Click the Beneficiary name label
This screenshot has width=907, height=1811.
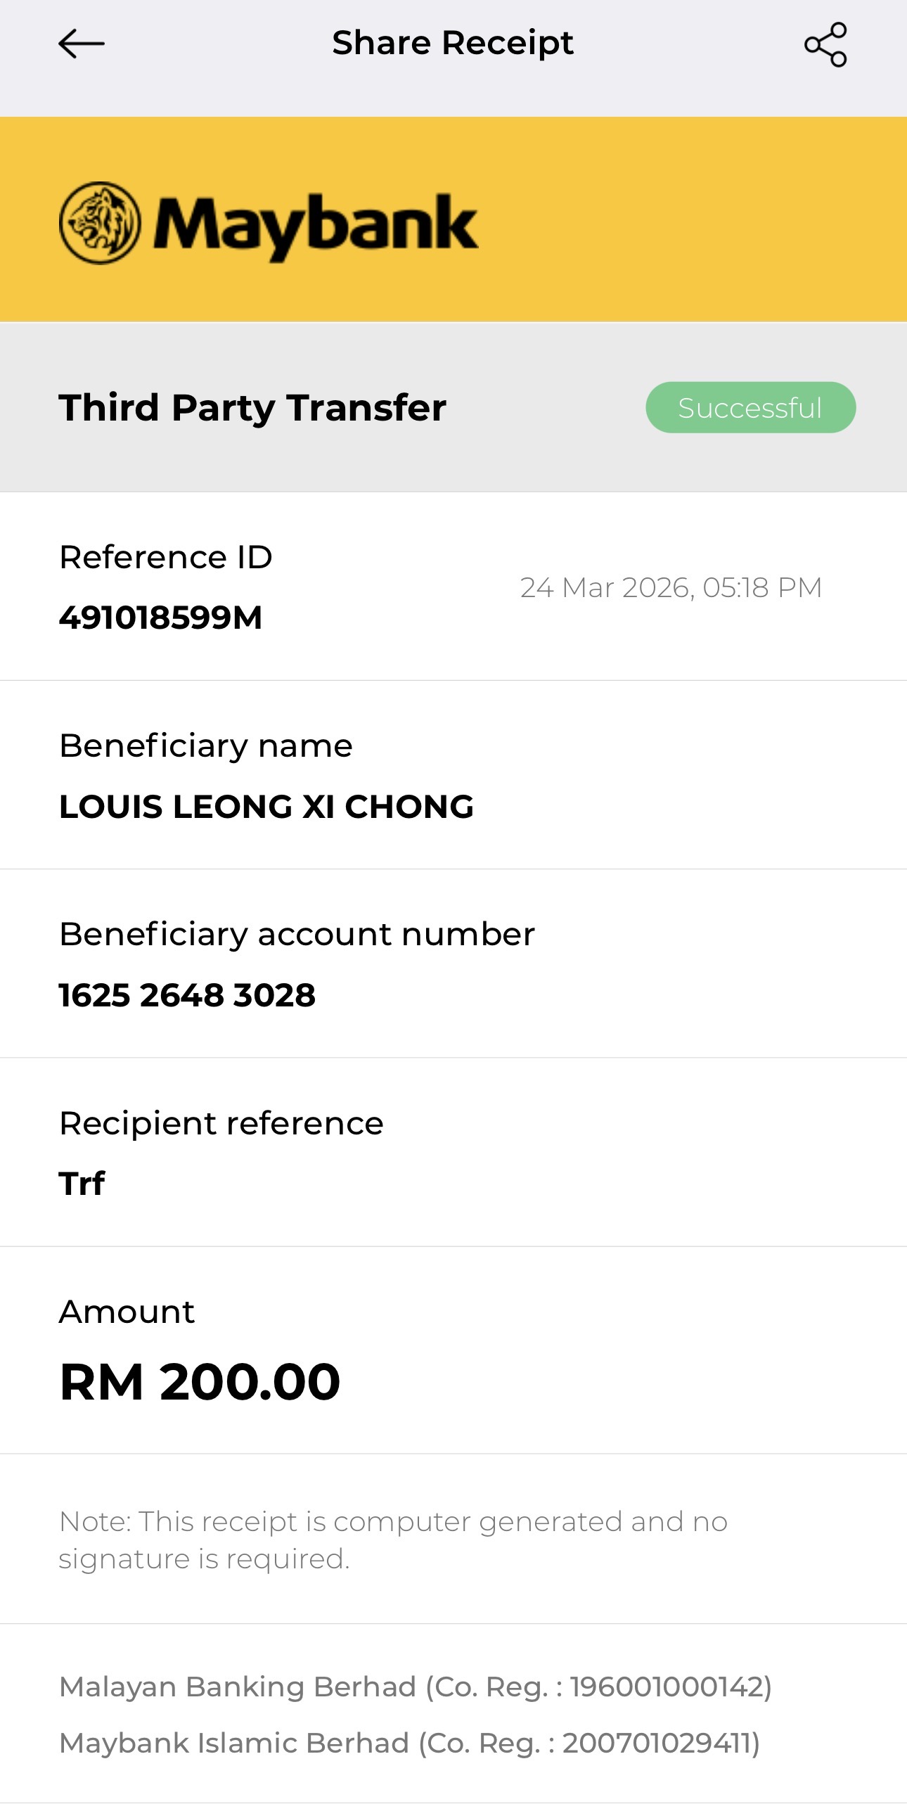[x=206, y=745]
